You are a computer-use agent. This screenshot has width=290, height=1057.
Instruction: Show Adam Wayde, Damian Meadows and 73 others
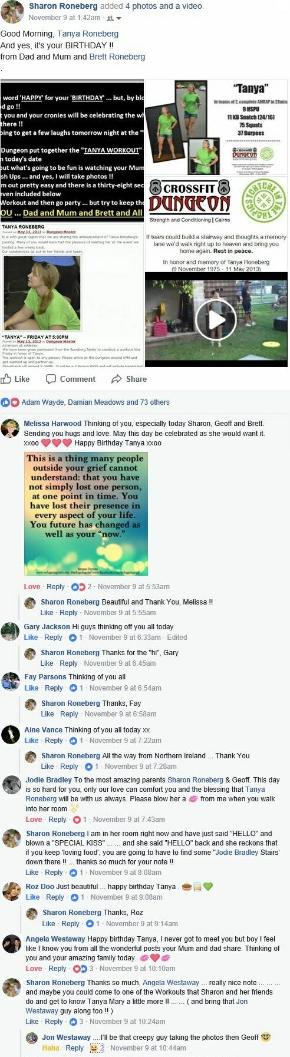click(95, 402)
